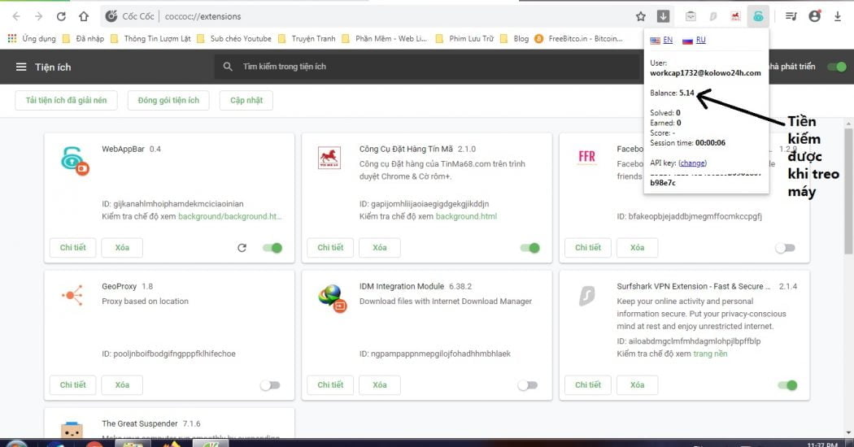This screenshot has width=854, height=447.
Task: Disable the WebAppBar extension toggle
Action: 272,248
